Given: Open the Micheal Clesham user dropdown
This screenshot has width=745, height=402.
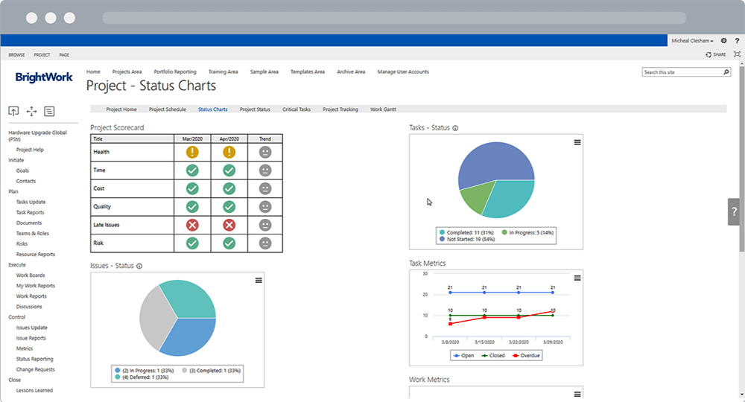Looking at the screenshot, I should [692, 40].
